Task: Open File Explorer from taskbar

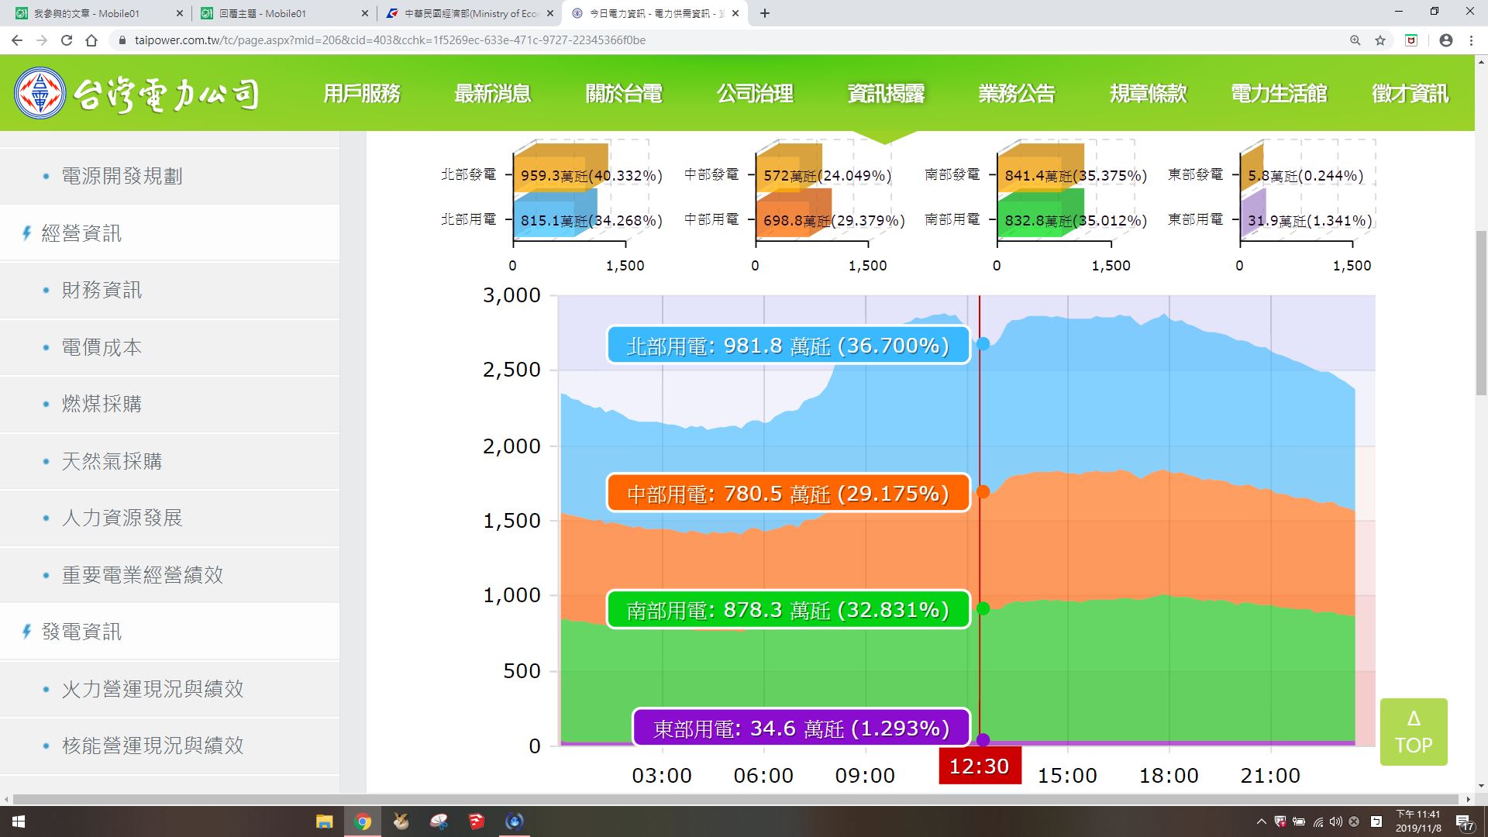Action: tap(324, 821)
